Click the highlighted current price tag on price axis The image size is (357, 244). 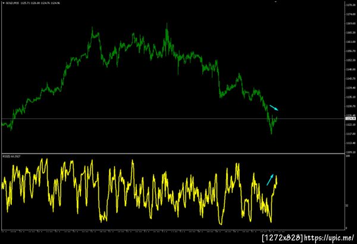350,118
